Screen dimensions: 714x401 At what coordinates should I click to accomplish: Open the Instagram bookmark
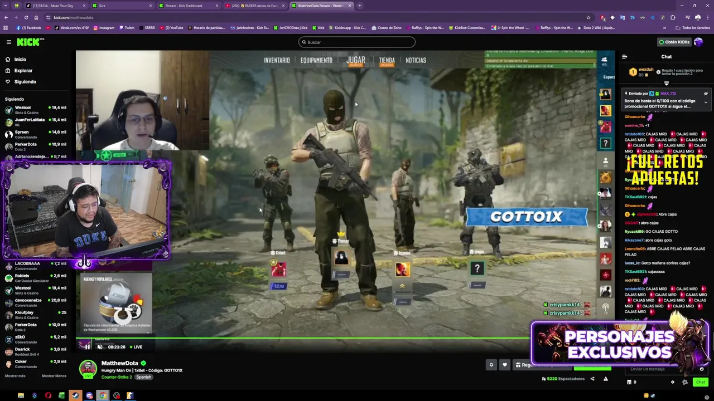pos(103,27)
